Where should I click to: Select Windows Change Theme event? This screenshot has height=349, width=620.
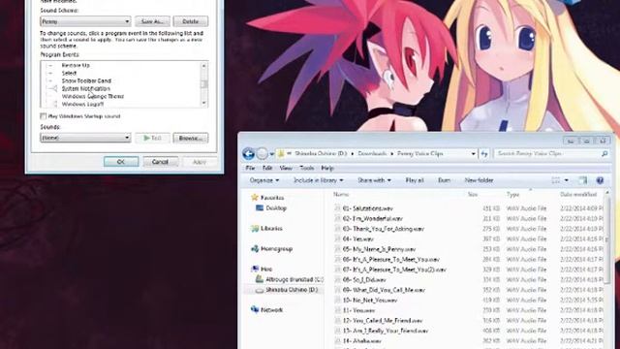point(93,96)
